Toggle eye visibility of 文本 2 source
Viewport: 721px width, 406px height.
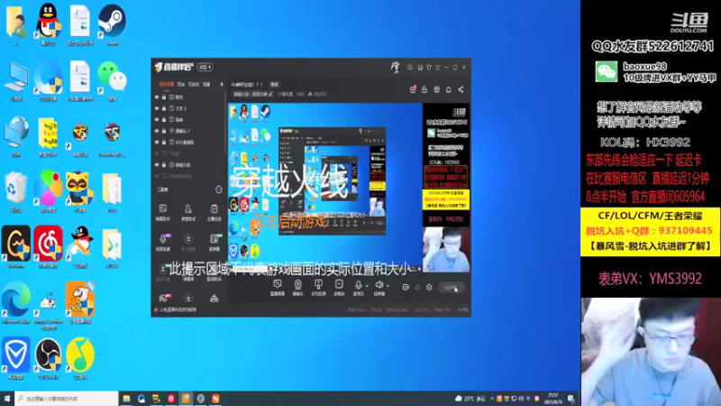(157, 108)
